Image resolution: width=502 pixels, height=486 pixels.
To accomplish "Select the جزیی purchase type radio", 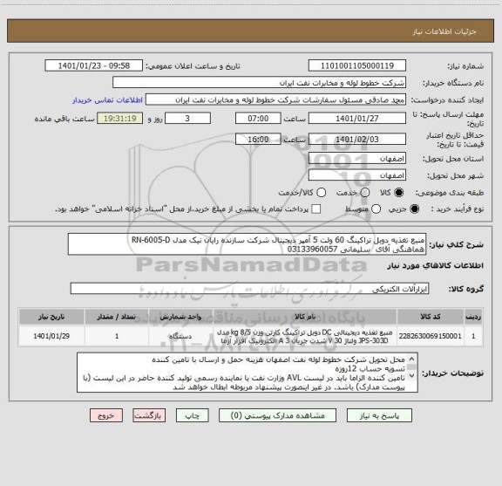I will 415,209.
